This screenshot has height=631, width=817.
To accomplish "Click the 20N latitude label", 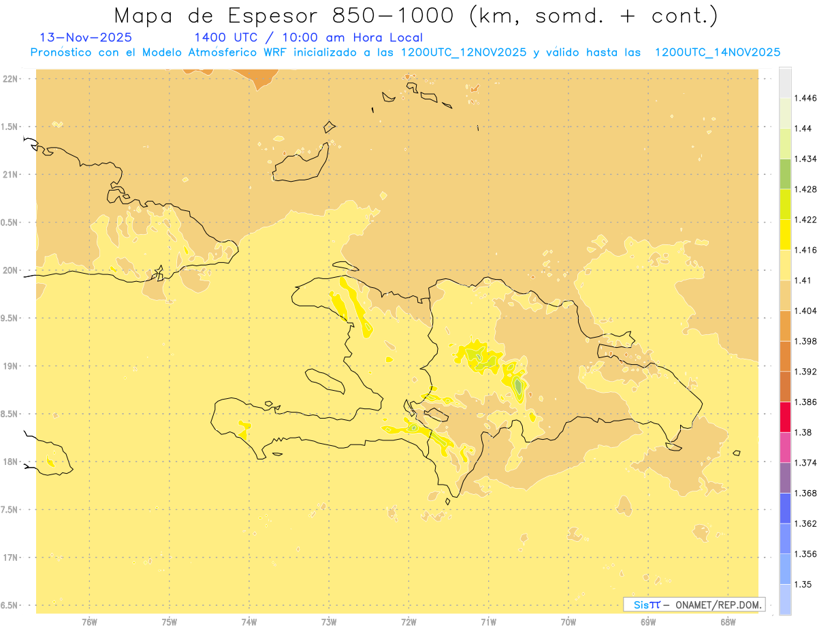I will click(11, 270).
